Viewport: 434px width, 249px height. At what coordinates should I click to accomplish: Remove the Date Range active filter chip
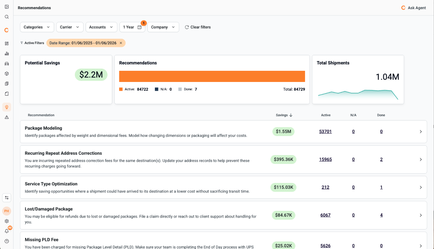[x=121, y=43]
